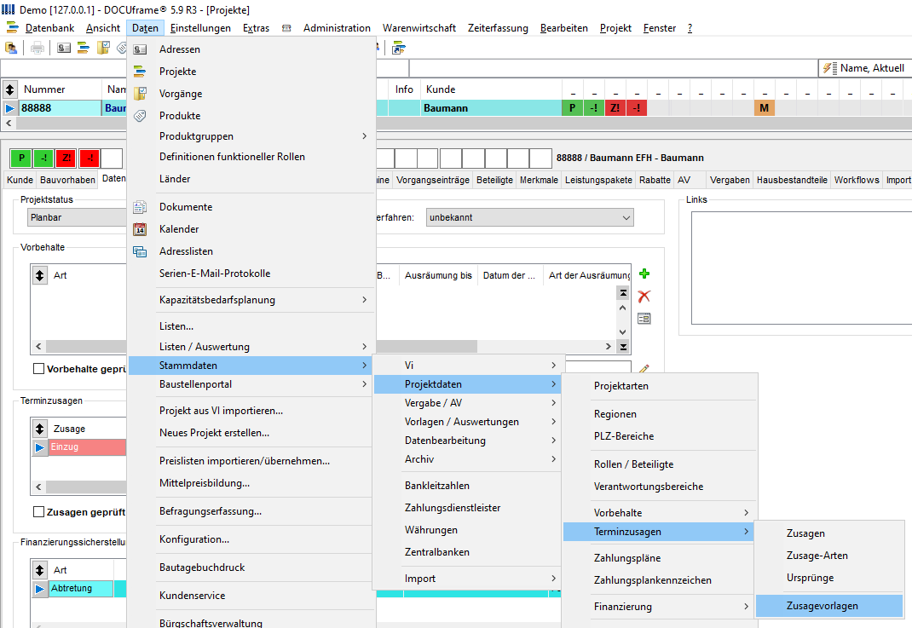Click the Adressen address-card icon in the toolbar
The image size is (912, 628).
64,49
